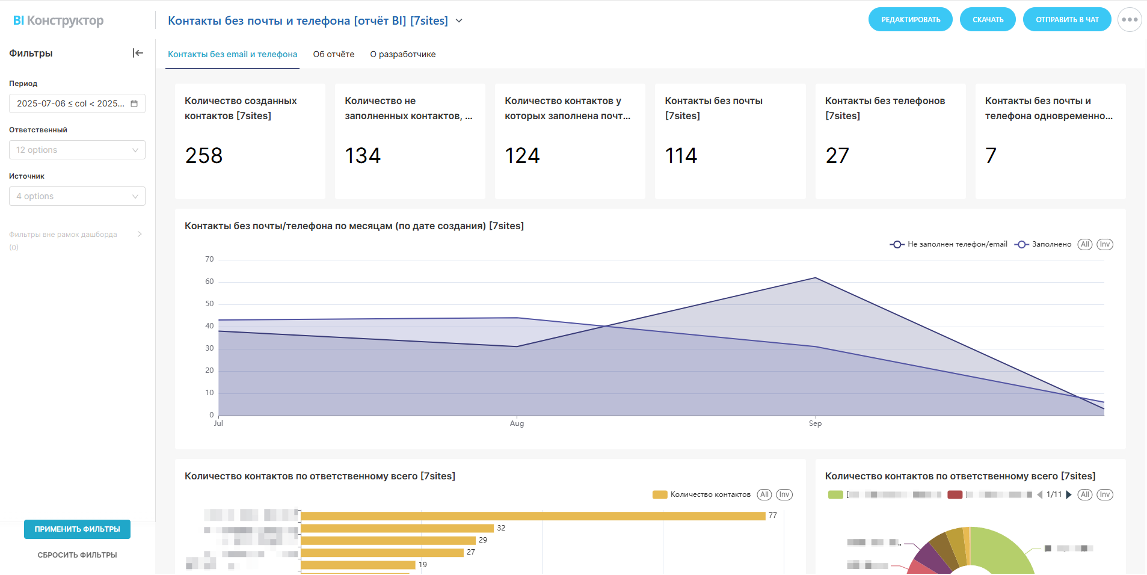The image size is (1147, 575).
Task: Go to previous pie legend page
Action: click(1040, 494)
